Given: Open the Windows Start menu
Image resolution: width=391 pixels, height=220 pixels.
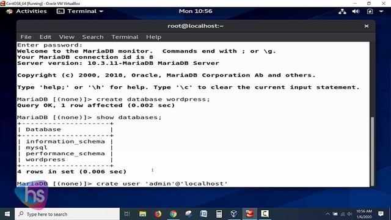Looking at the screenshot, I should (7, 214).
